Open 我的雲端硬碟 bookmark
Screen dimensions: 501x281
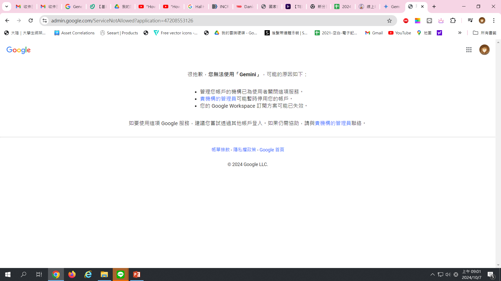pos(236,33)
